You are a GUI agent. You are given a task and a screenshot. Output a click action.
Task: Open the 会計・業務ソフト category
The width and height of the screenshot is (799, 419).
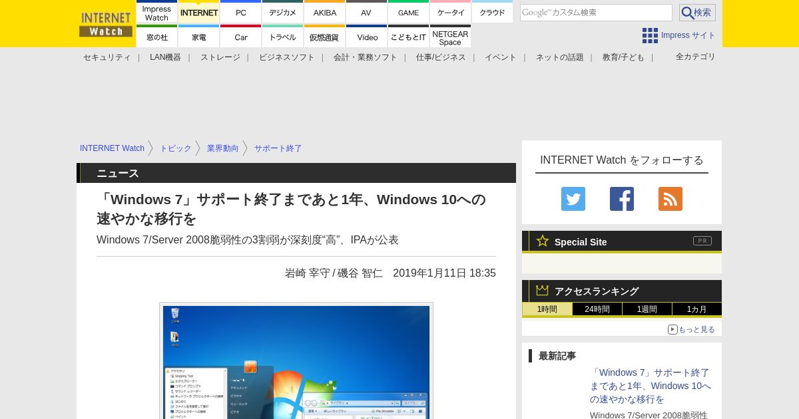coord(365,57)
